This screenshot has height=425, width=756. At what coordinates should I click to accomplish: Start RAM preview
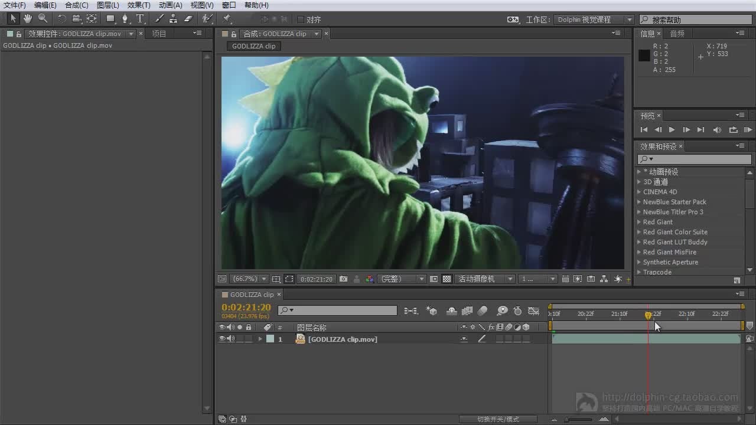point(748,130)
